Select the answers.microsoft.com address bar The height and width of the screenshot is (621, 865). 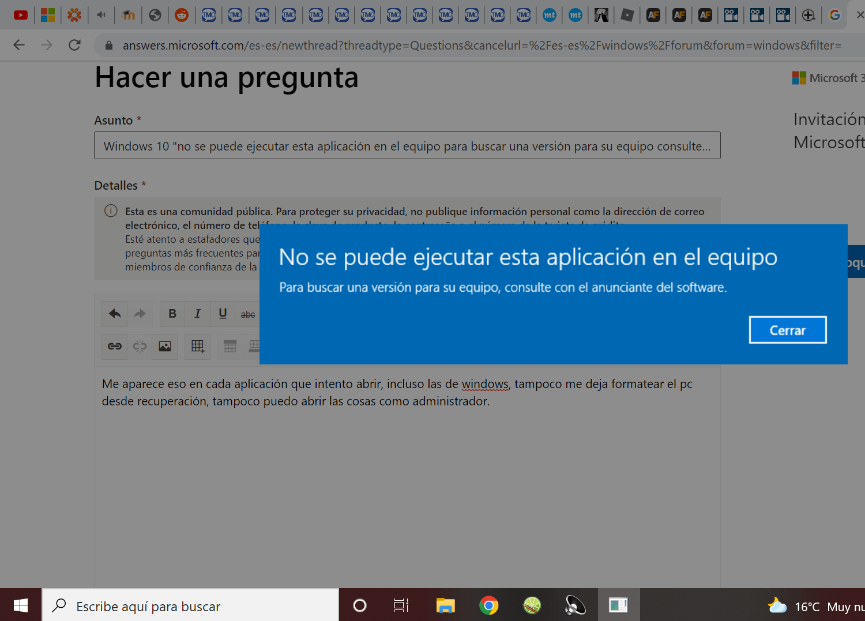482,45
